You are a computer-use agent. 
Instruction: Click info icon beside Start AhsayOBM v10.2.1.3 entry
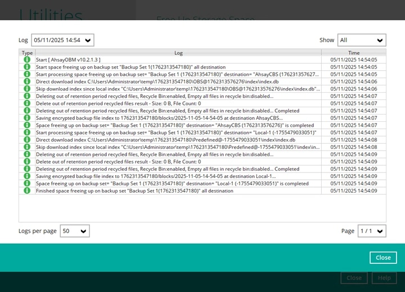click(26, 60)
